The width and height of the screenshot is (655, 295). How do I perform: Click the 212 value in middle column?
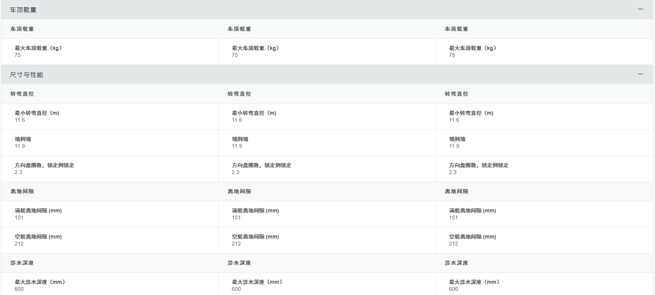pyautogui.click(x=236, y=244)
